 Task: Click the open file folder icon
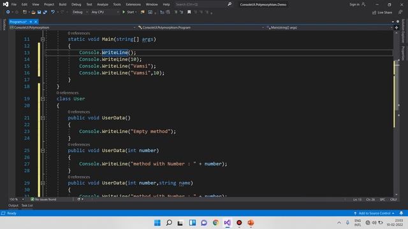[x=33, y=12]
